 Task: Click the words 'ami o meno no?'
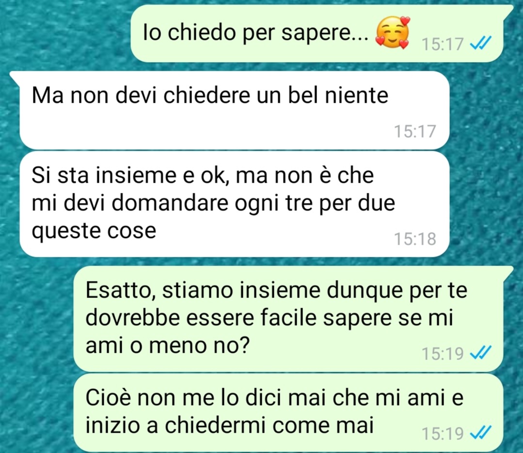167,345
